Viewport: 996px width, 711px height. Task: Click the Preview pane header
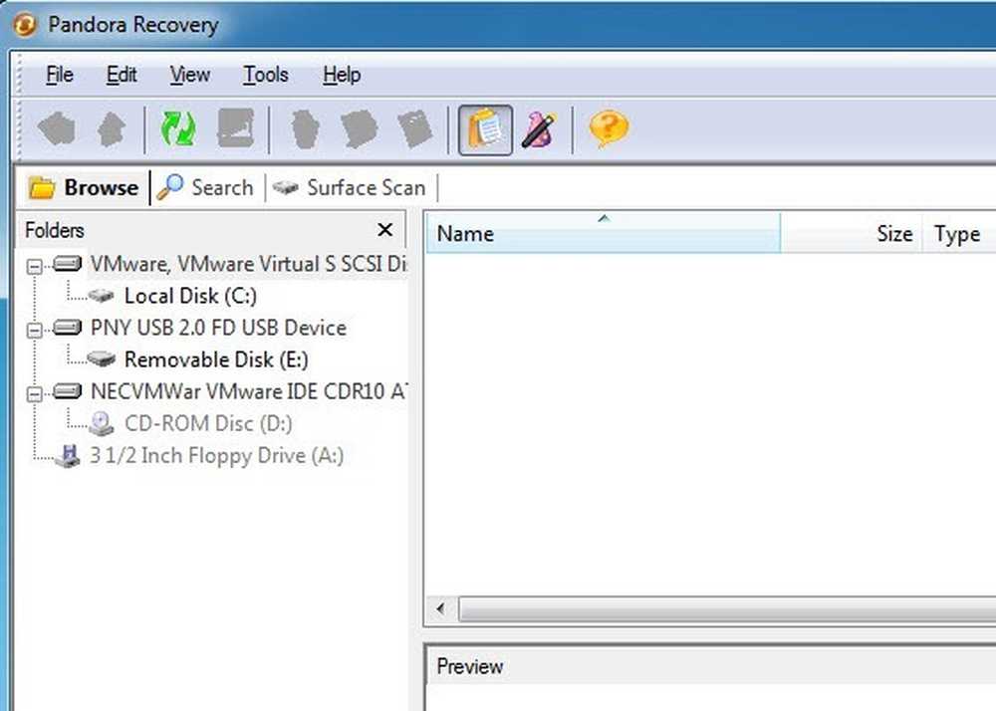711,666
